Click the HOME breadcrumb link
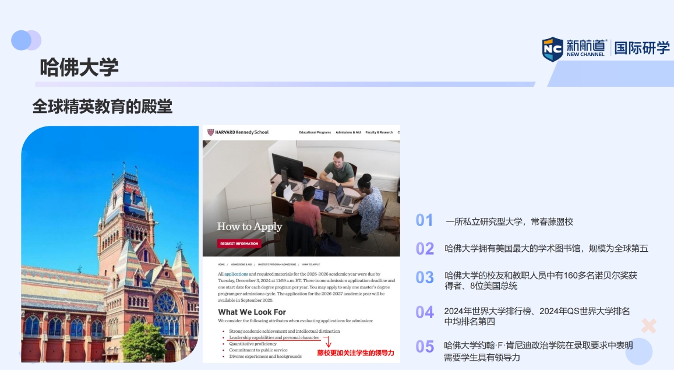The width and height of the screenshot is (674, 370). 221,265
